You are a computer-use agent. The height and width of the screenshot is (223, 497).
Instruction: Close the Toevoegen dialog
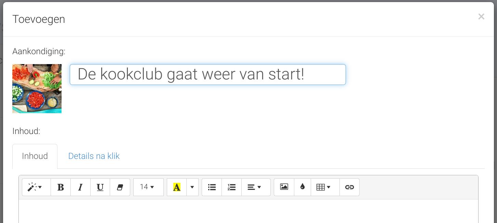(x=481, y=16)
